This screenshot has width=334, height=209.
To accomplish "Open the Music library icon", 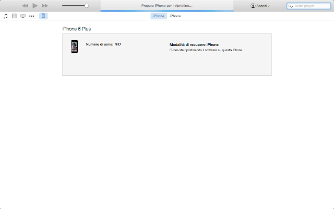I will coord(6,16).
